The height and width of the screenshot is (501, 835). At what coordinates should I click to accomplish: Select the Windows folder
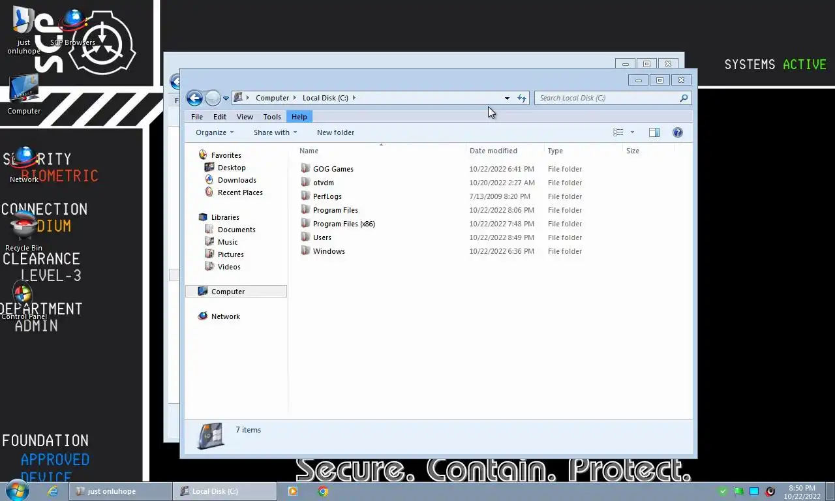click(x=329, y=251)
